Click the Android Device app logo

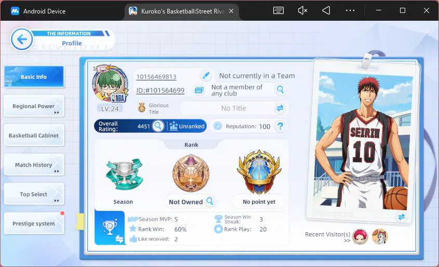coord(15,11)
